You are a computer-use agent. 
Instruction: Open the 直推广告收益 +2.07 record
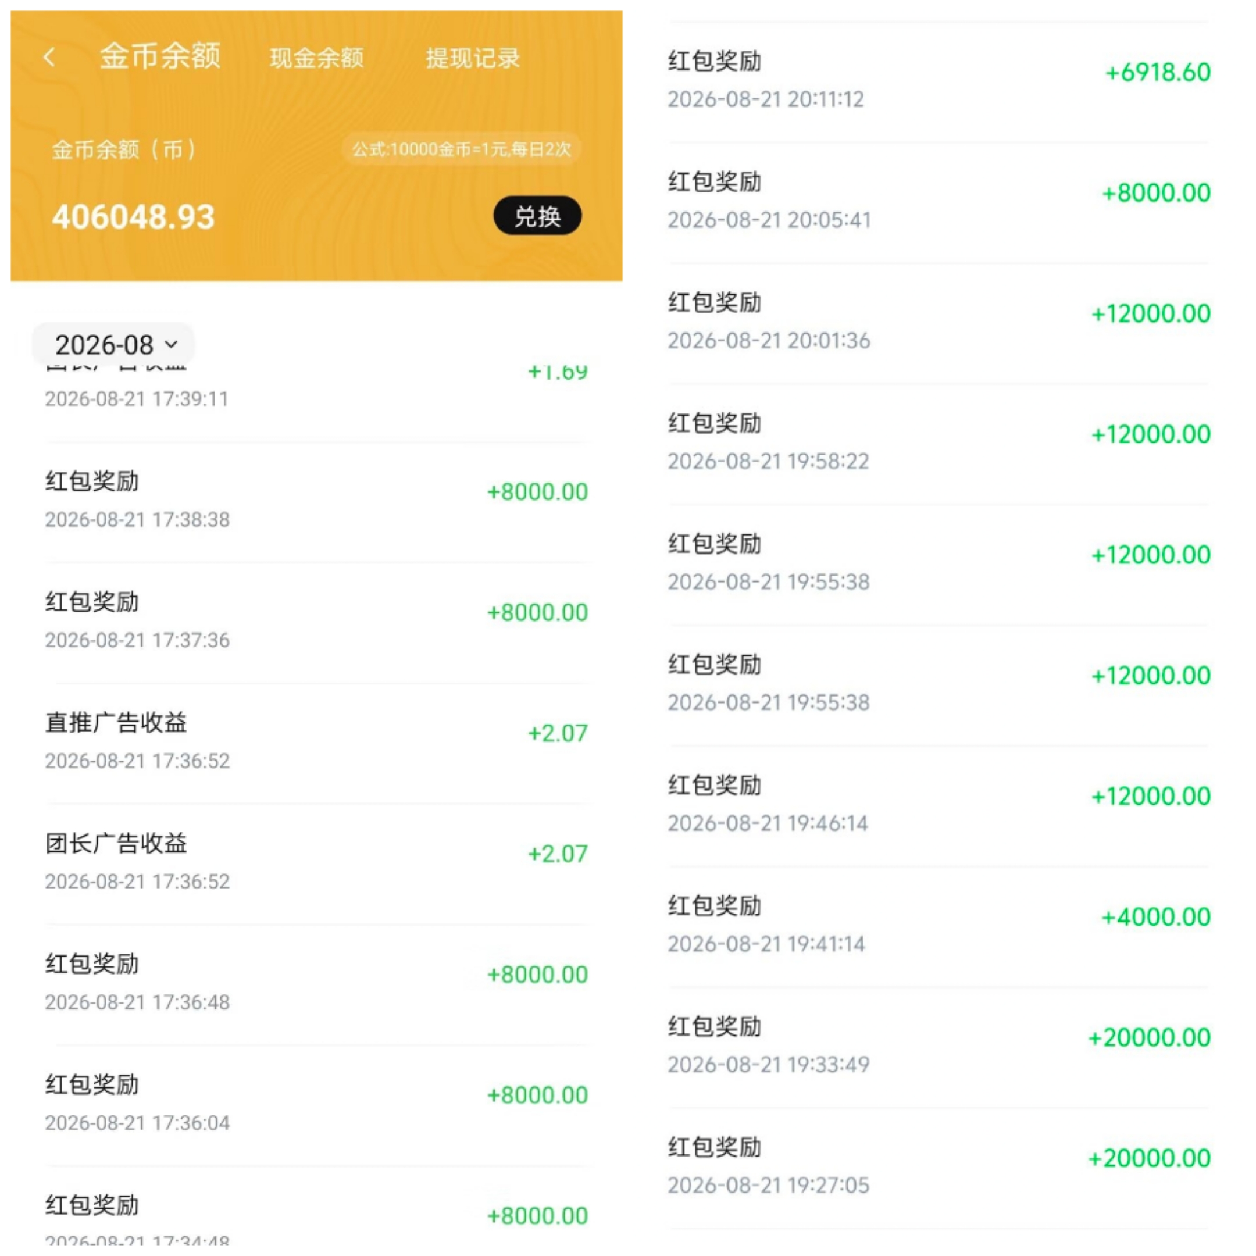pos(316,743)
